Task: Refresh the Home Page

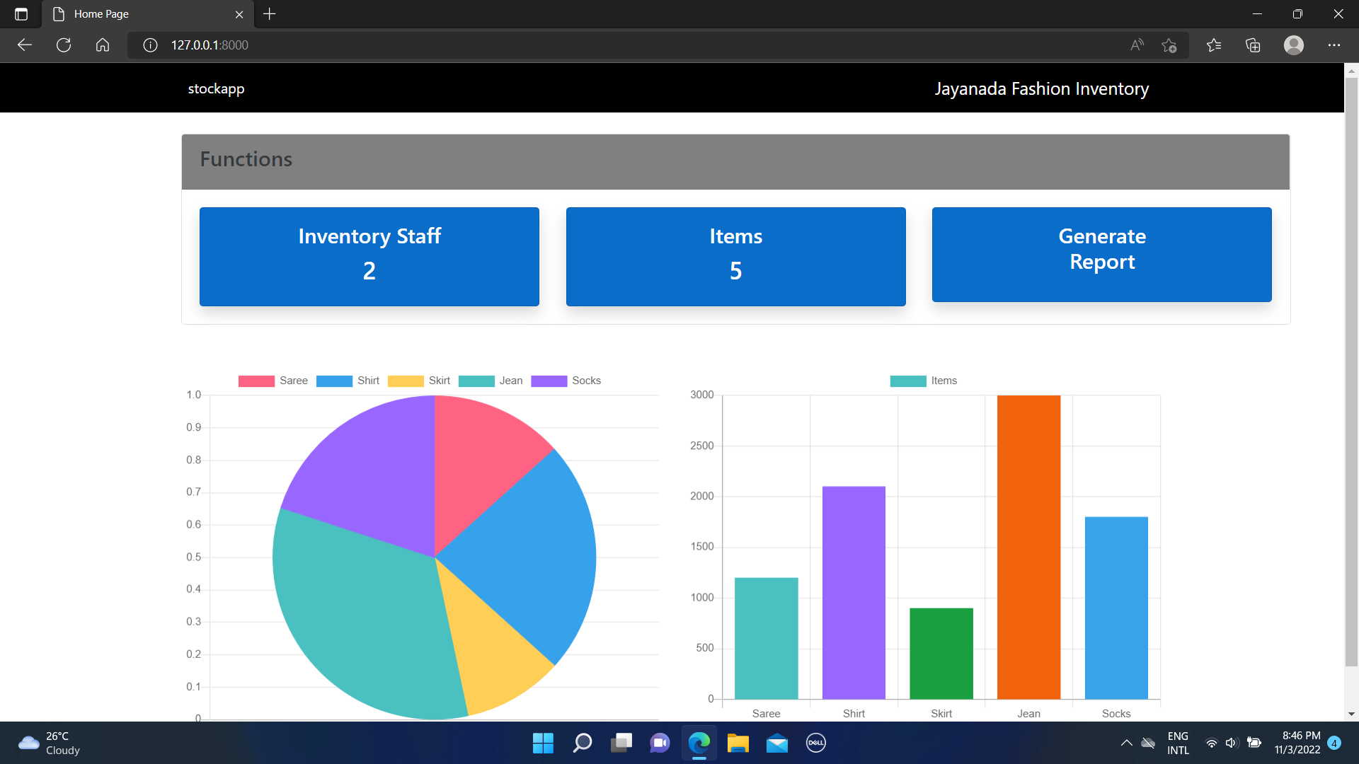Action: point(63,45)
